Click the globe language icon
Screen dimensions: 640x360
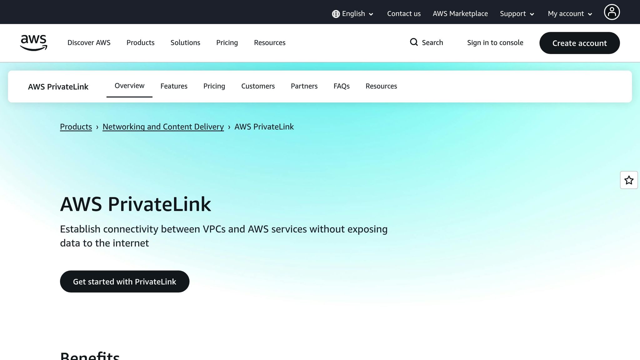pos(335,13)
